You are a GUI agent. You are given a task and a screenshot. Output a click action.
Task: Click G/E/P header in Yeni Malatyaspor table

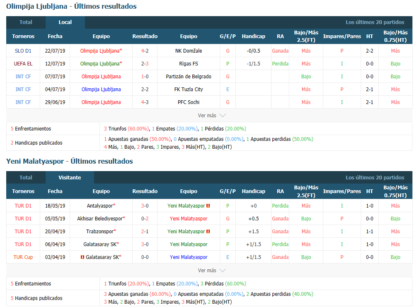[x=228, y=191]
